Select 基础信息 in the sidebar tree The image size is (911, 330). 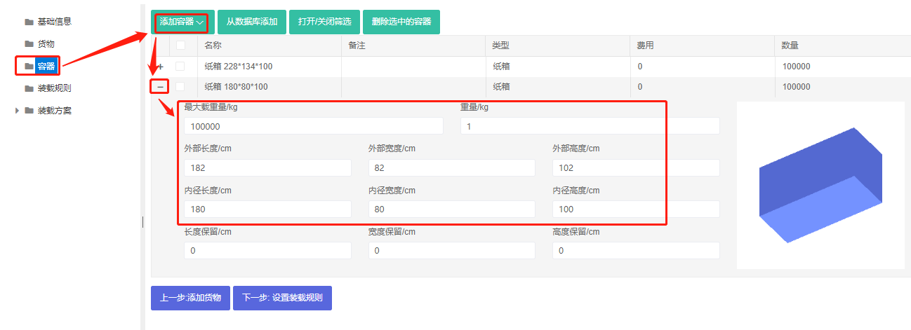[54, 22]
